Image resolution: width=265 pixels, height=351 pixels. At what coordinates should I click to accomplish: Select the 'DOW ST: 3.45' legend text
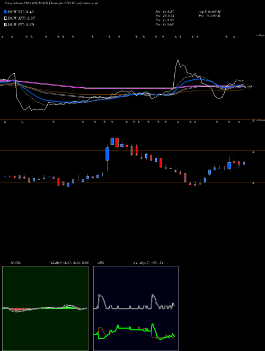(x=21, y=12)
